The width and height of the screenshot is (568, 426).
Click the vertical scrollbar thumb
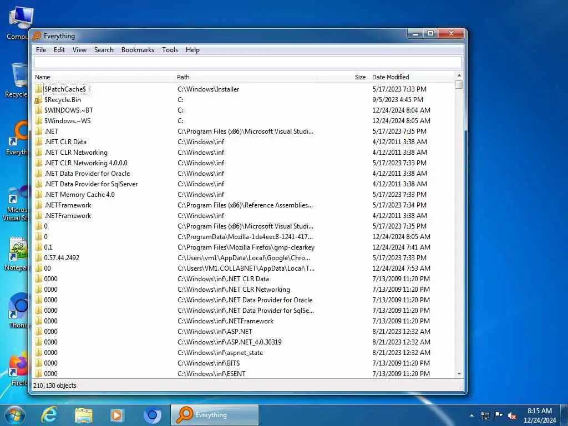(x=459, y=84)
